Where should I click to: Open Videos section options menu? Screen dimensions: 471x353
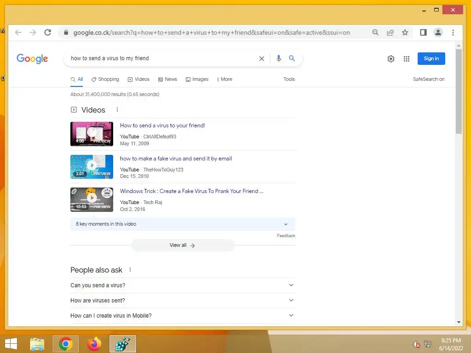tap(117, 109)
